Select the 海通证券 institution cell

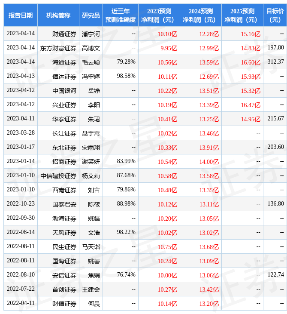point(58,62)
